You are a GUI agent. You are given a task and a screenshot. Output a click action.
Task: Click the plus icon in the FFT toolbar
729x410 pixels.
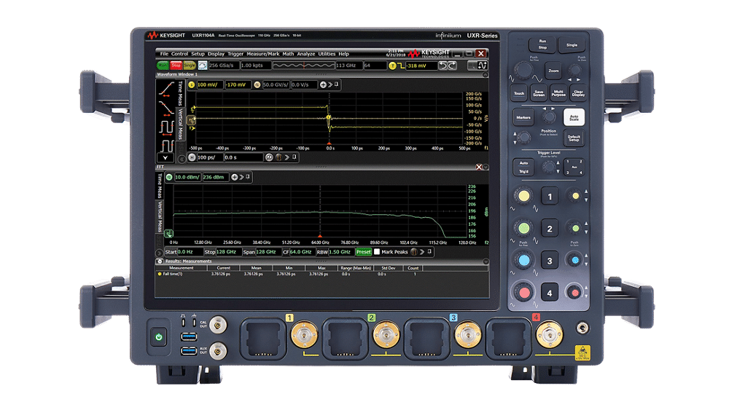[x=234, y=177]
